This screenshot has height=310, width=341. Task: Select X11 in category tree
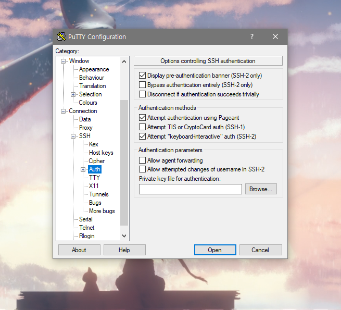(94, 186)
